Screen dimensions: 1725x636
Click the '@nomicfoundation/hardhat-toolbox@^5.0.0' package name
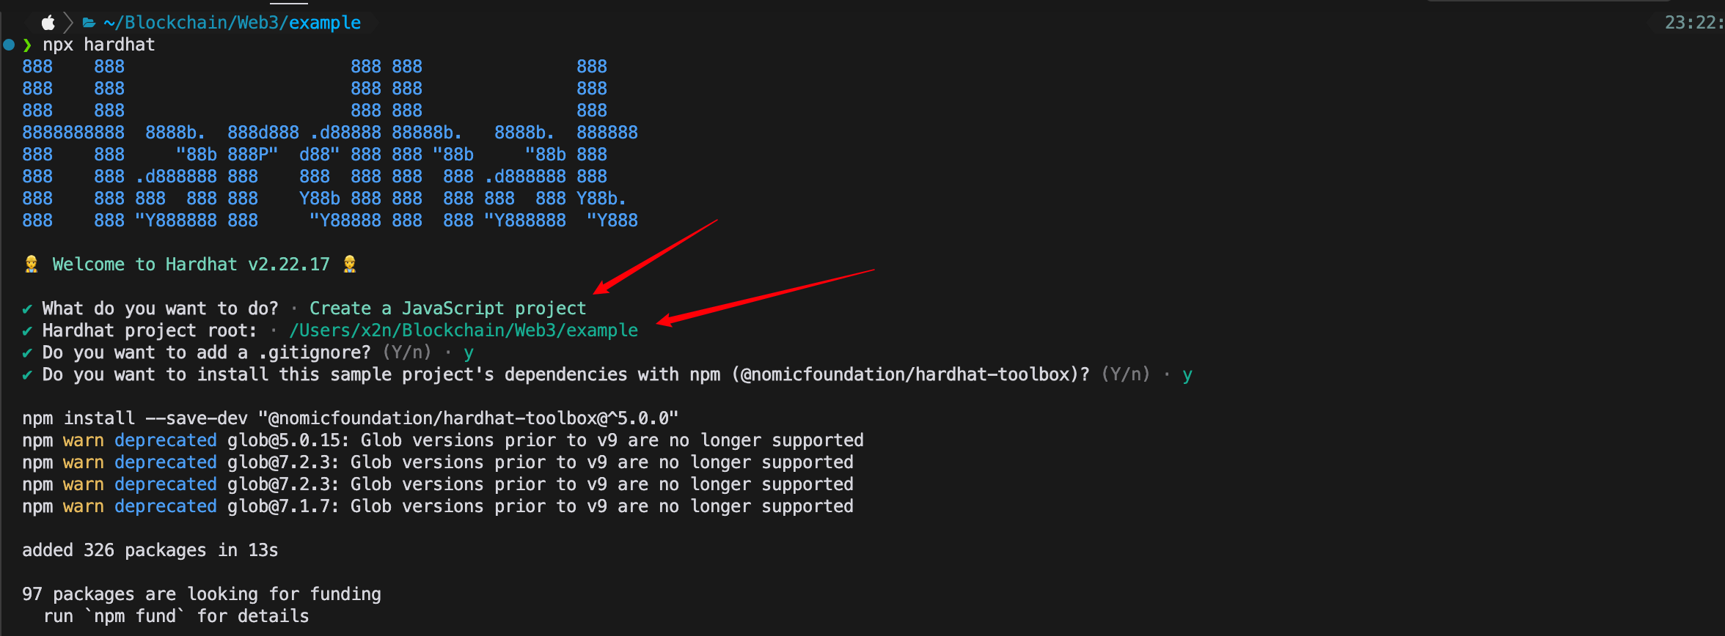(x=468, y=418)
